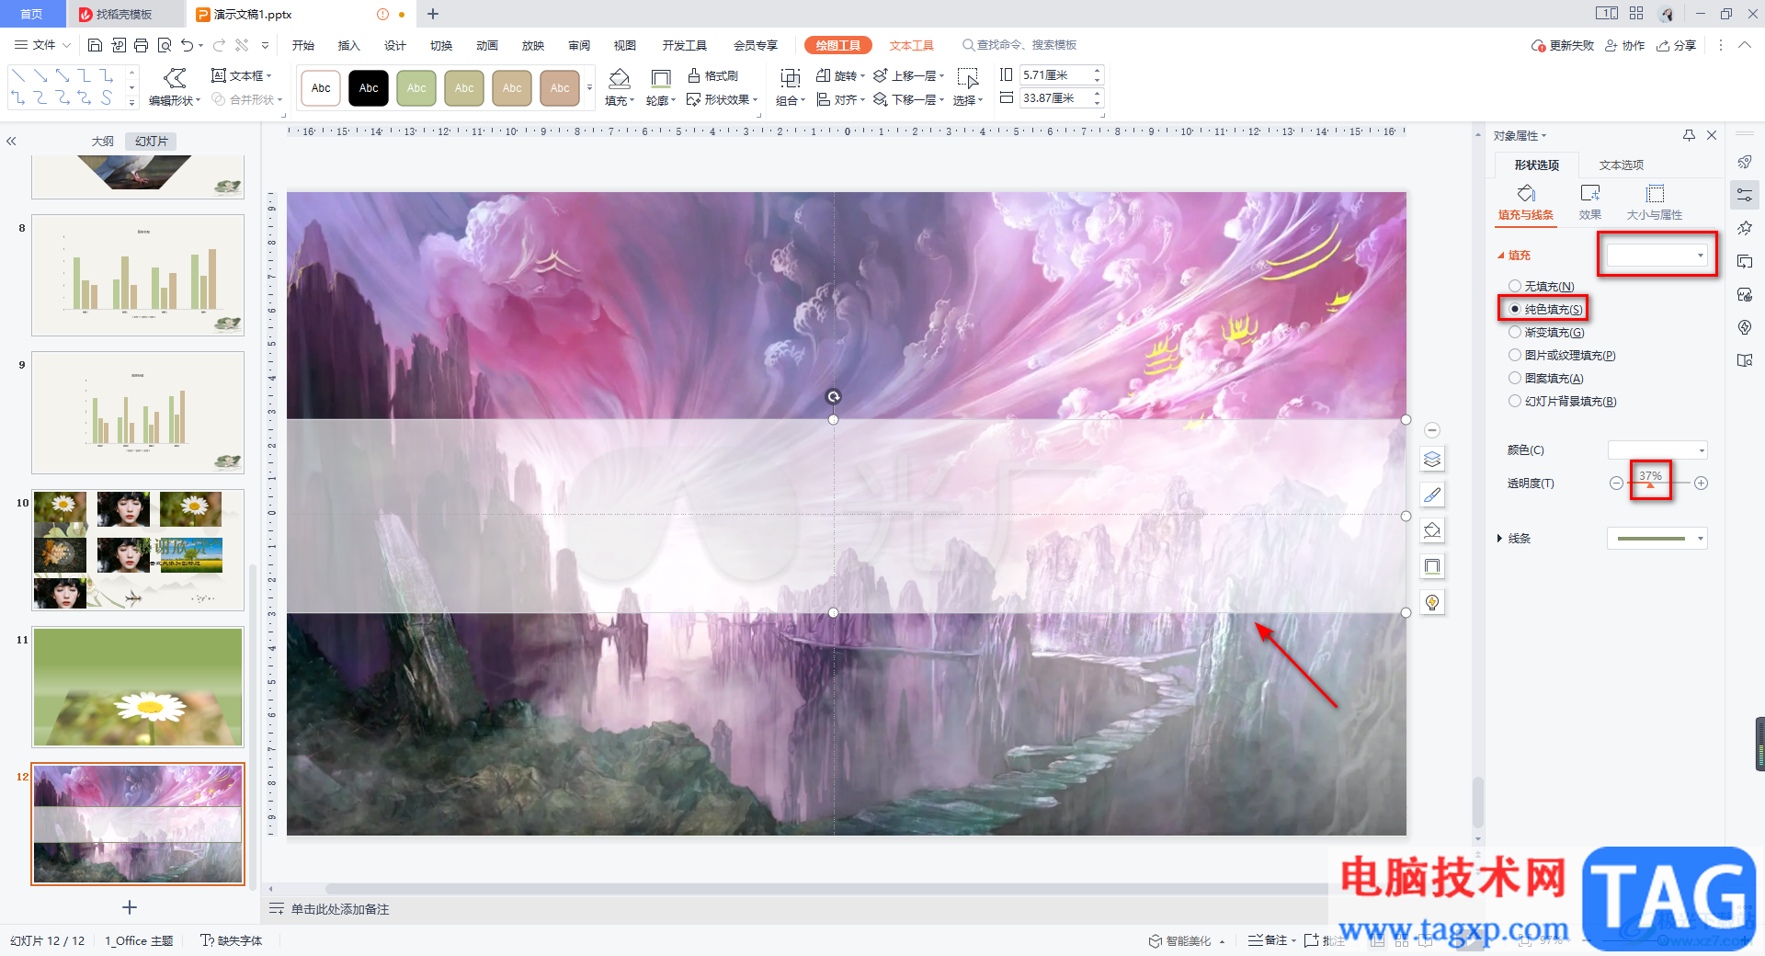Click the shape outline floating icon beside slide
The image size is (1765, 956).
[1432, 566]
